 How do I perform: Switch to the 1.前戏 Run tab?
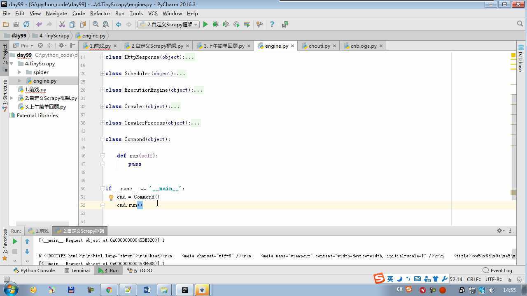(x=38, y=231)
